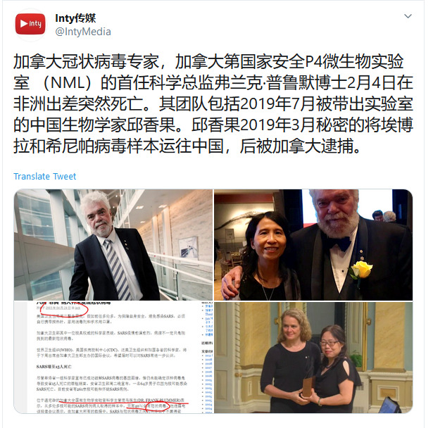Click the tweet body text paragraph
Image resolution: width=433 pixels, height=428 pixels.
(x=213, y=103)
